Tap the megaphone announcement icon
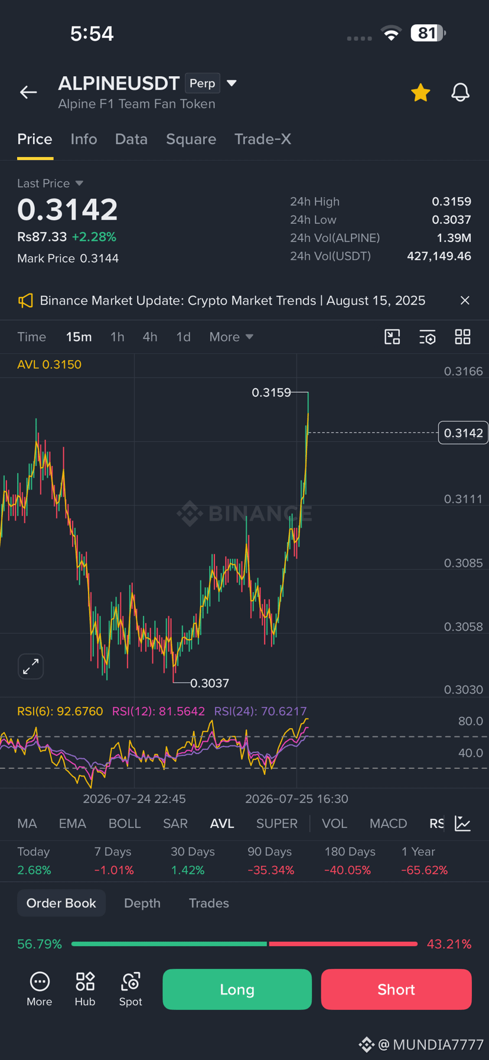The width and height of the screenshot is (489, 1060). pyautogui.click(x=25, y=301)
